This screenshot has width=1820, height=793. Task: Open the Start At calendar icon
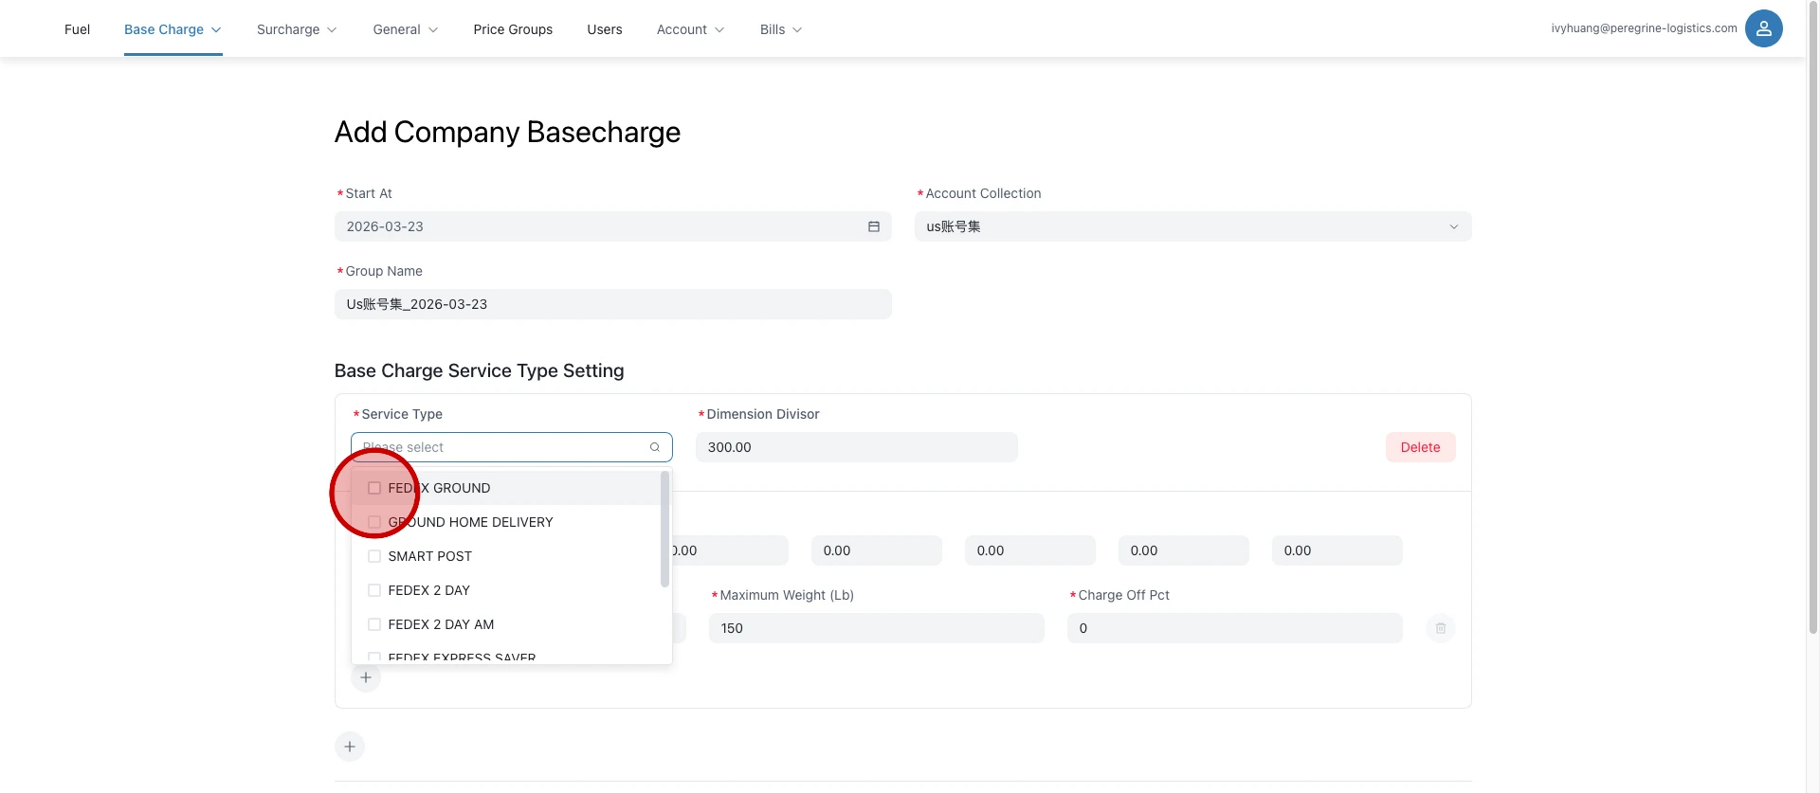pos(873,226)
